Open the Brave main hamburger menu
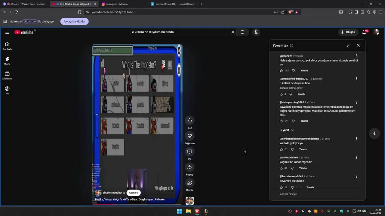The image size is (385, 216). tap(380, 12)
